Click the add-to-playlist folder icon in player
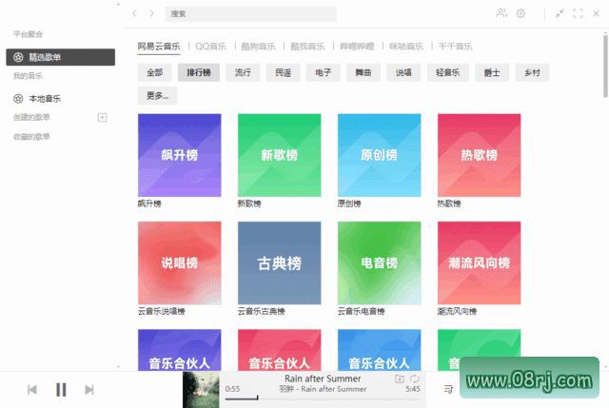Image resolution: width=609 pixels, height=408 pixels. point(400,379)
